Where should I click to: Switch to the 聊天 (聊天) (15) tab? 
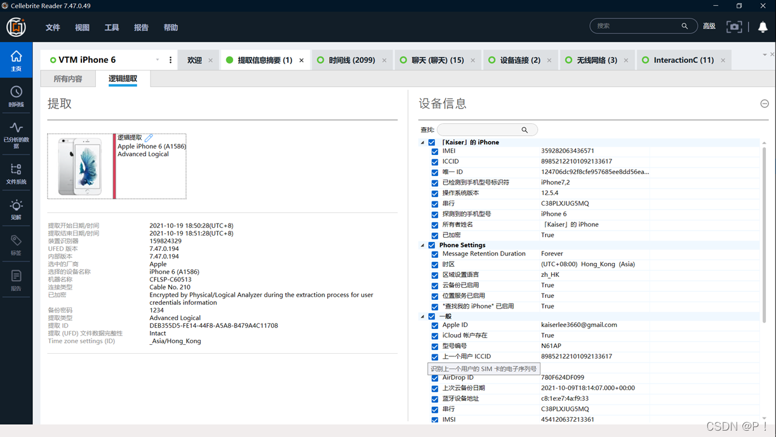438,60
